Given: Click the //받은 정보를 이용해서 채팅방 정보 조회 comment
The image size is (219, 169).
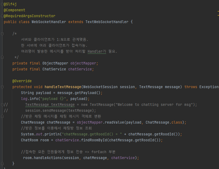Looking at the screenshot, I should click(56, 128).
